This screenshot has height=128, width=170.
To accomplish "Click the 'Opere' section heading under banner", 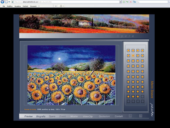I will click(125, 36).
